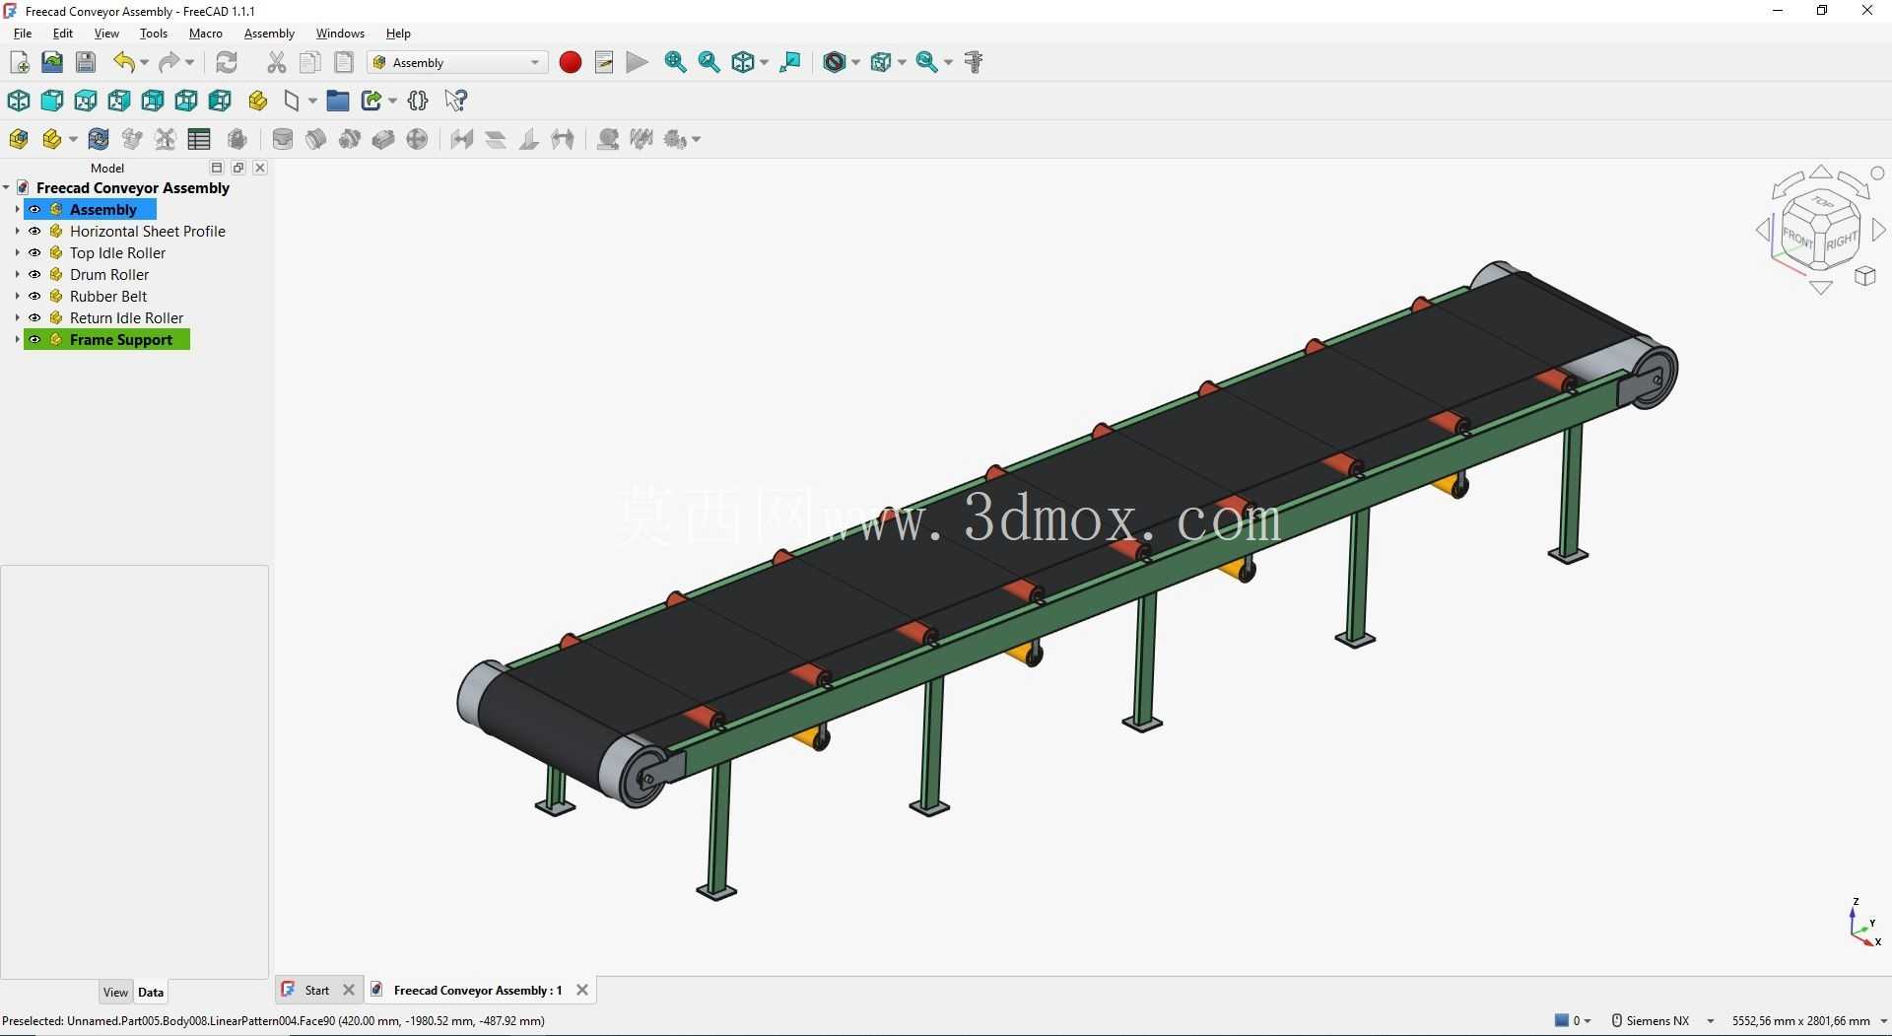Viewport: 1892px width, 1036px height.
Task: Fit the selection in the view
Action: coord(709,62)
